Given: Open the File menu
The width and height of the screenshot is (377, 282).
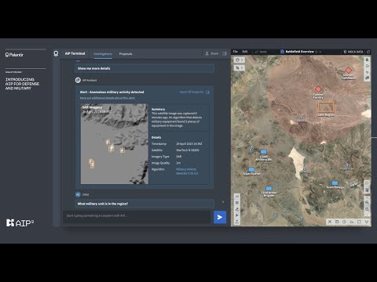Looking at the screenshot, I should (236, 52).
